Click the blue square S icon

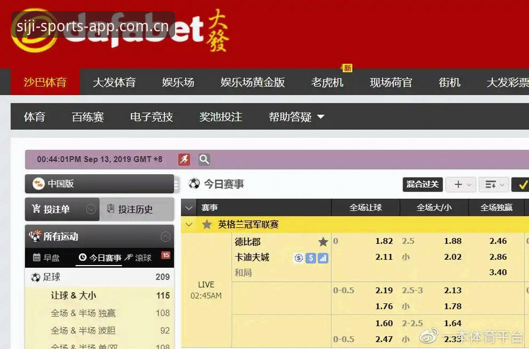coord(311,258)
